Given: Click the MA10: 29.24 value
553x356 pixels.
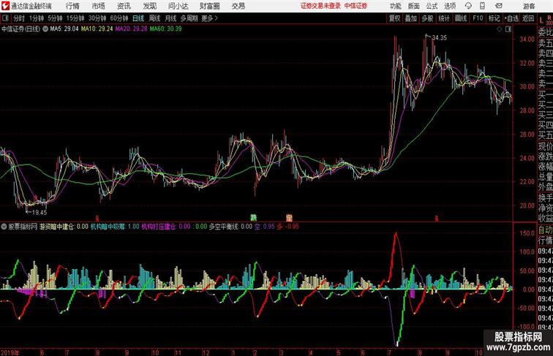Looking at the screenshot, I should (97, 29).
